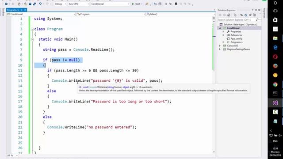Open the editor zoom level dropdown
283x159 pixels.
12,155
